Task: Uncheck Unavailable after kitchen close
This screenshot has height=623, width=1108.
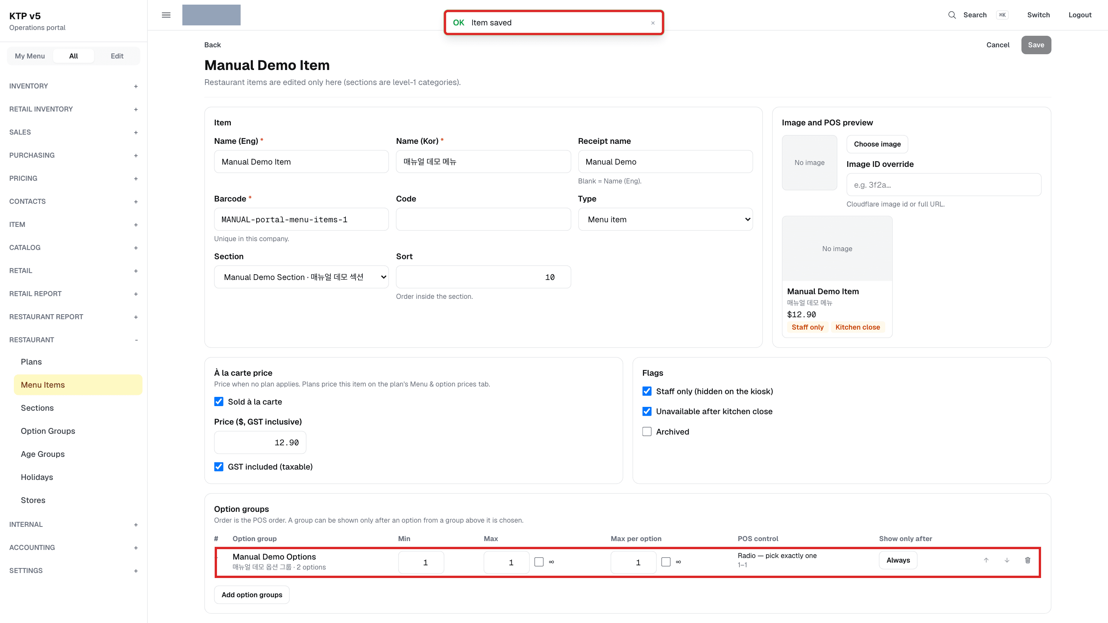Action: click(646, 411)
